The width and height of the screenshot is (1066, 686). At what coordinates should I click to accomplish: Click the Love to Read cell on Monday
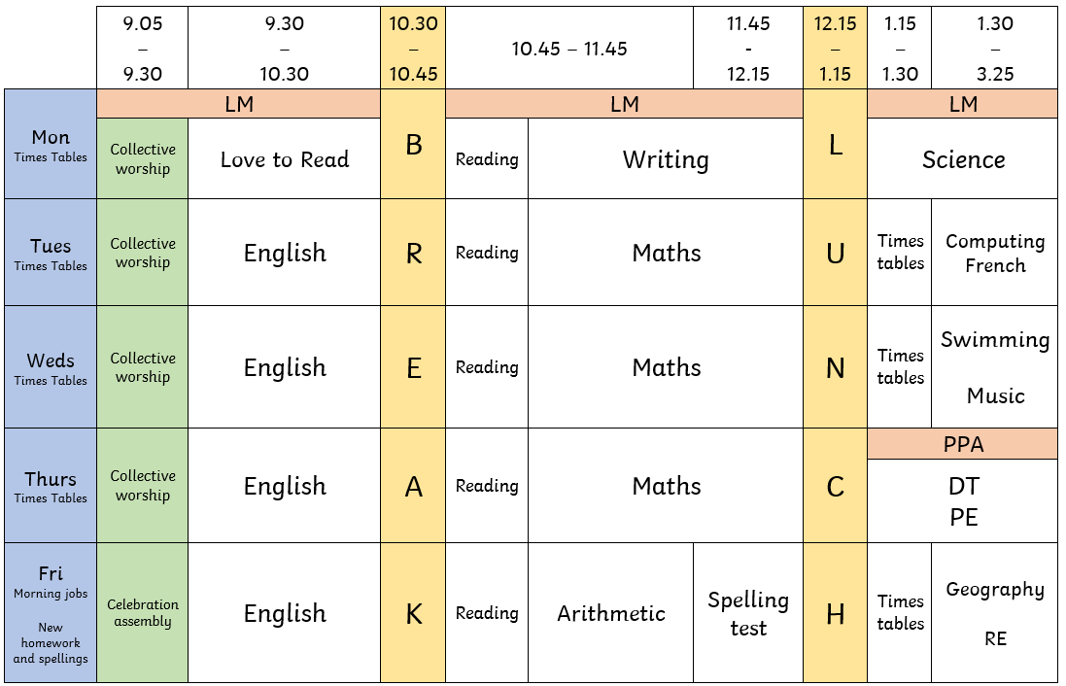[284, 158]
